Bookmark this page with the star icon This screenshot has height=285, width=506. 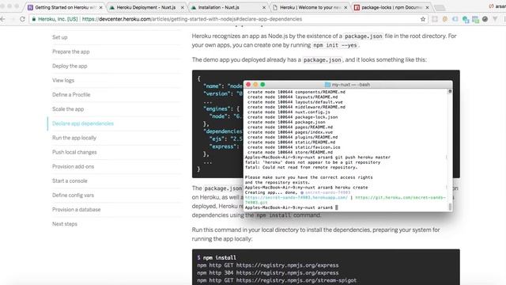point(423,19)
